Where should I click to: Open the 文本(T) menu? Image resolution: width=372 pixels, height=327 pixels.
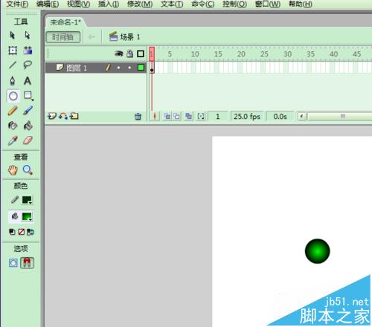tap(172, 4)
